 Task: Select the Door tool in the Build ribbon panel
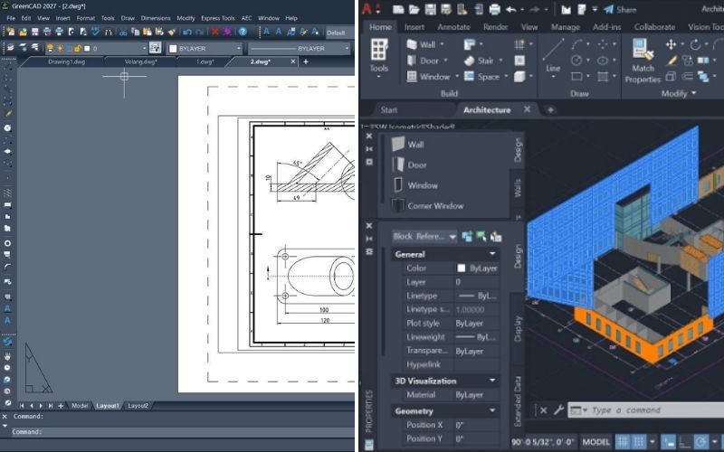tap(423, 61)
